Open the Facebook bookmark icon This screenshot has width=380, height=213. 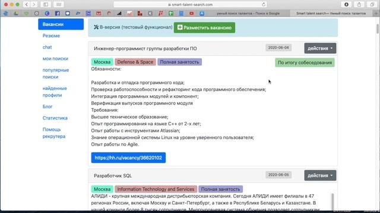57,14
